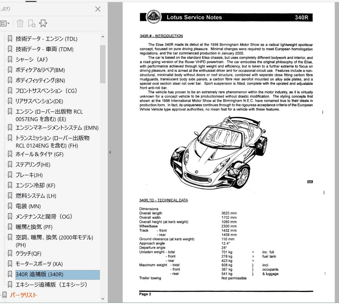Viewport: 339px width, 305px height.
Task: Select the ホイール＆タイヤ (GF) bookmark
Action: pos(40,154)
